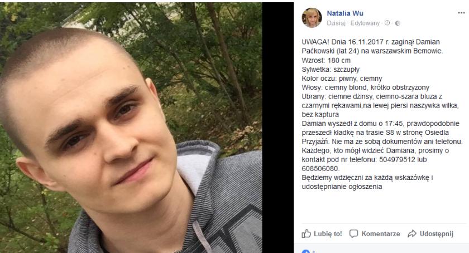The height and width of the screenshot is (253, 469).
Task: Click the speech bubble comment icon
Action: click(353, 233)
